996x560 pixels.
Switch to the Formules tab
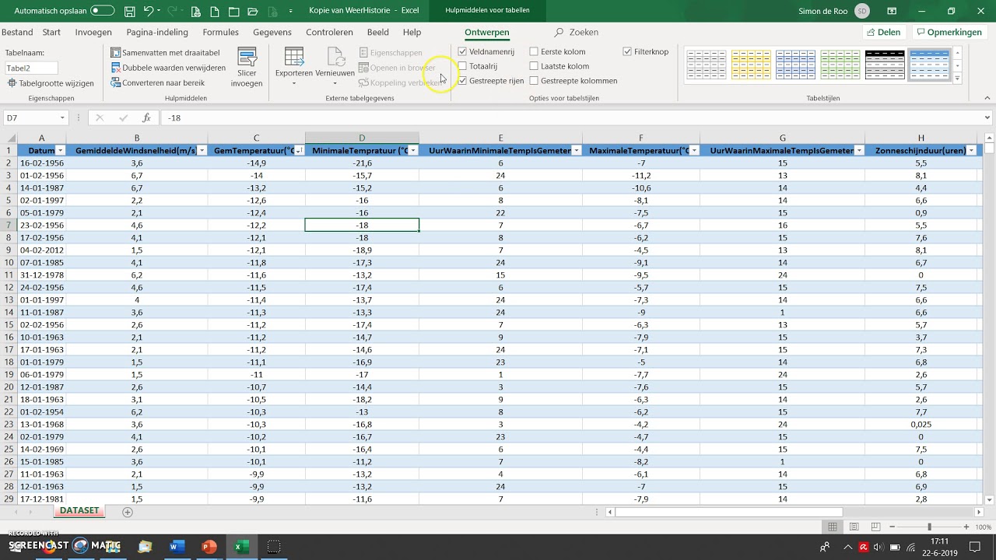220,33
